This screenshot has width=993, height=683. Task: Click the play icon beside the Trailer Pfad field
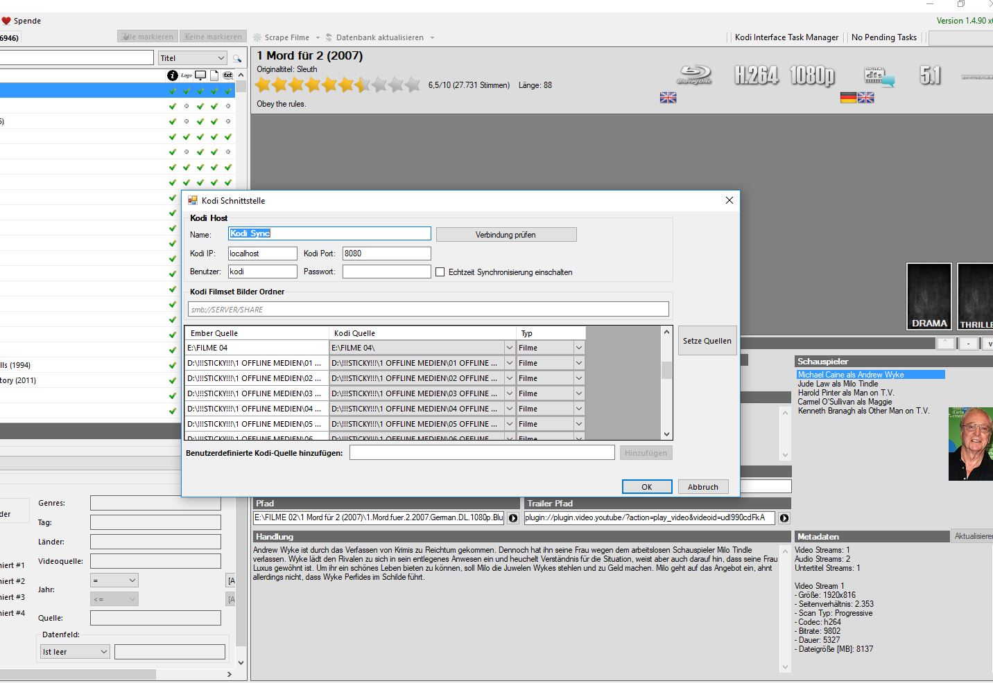tap(784, 518)
